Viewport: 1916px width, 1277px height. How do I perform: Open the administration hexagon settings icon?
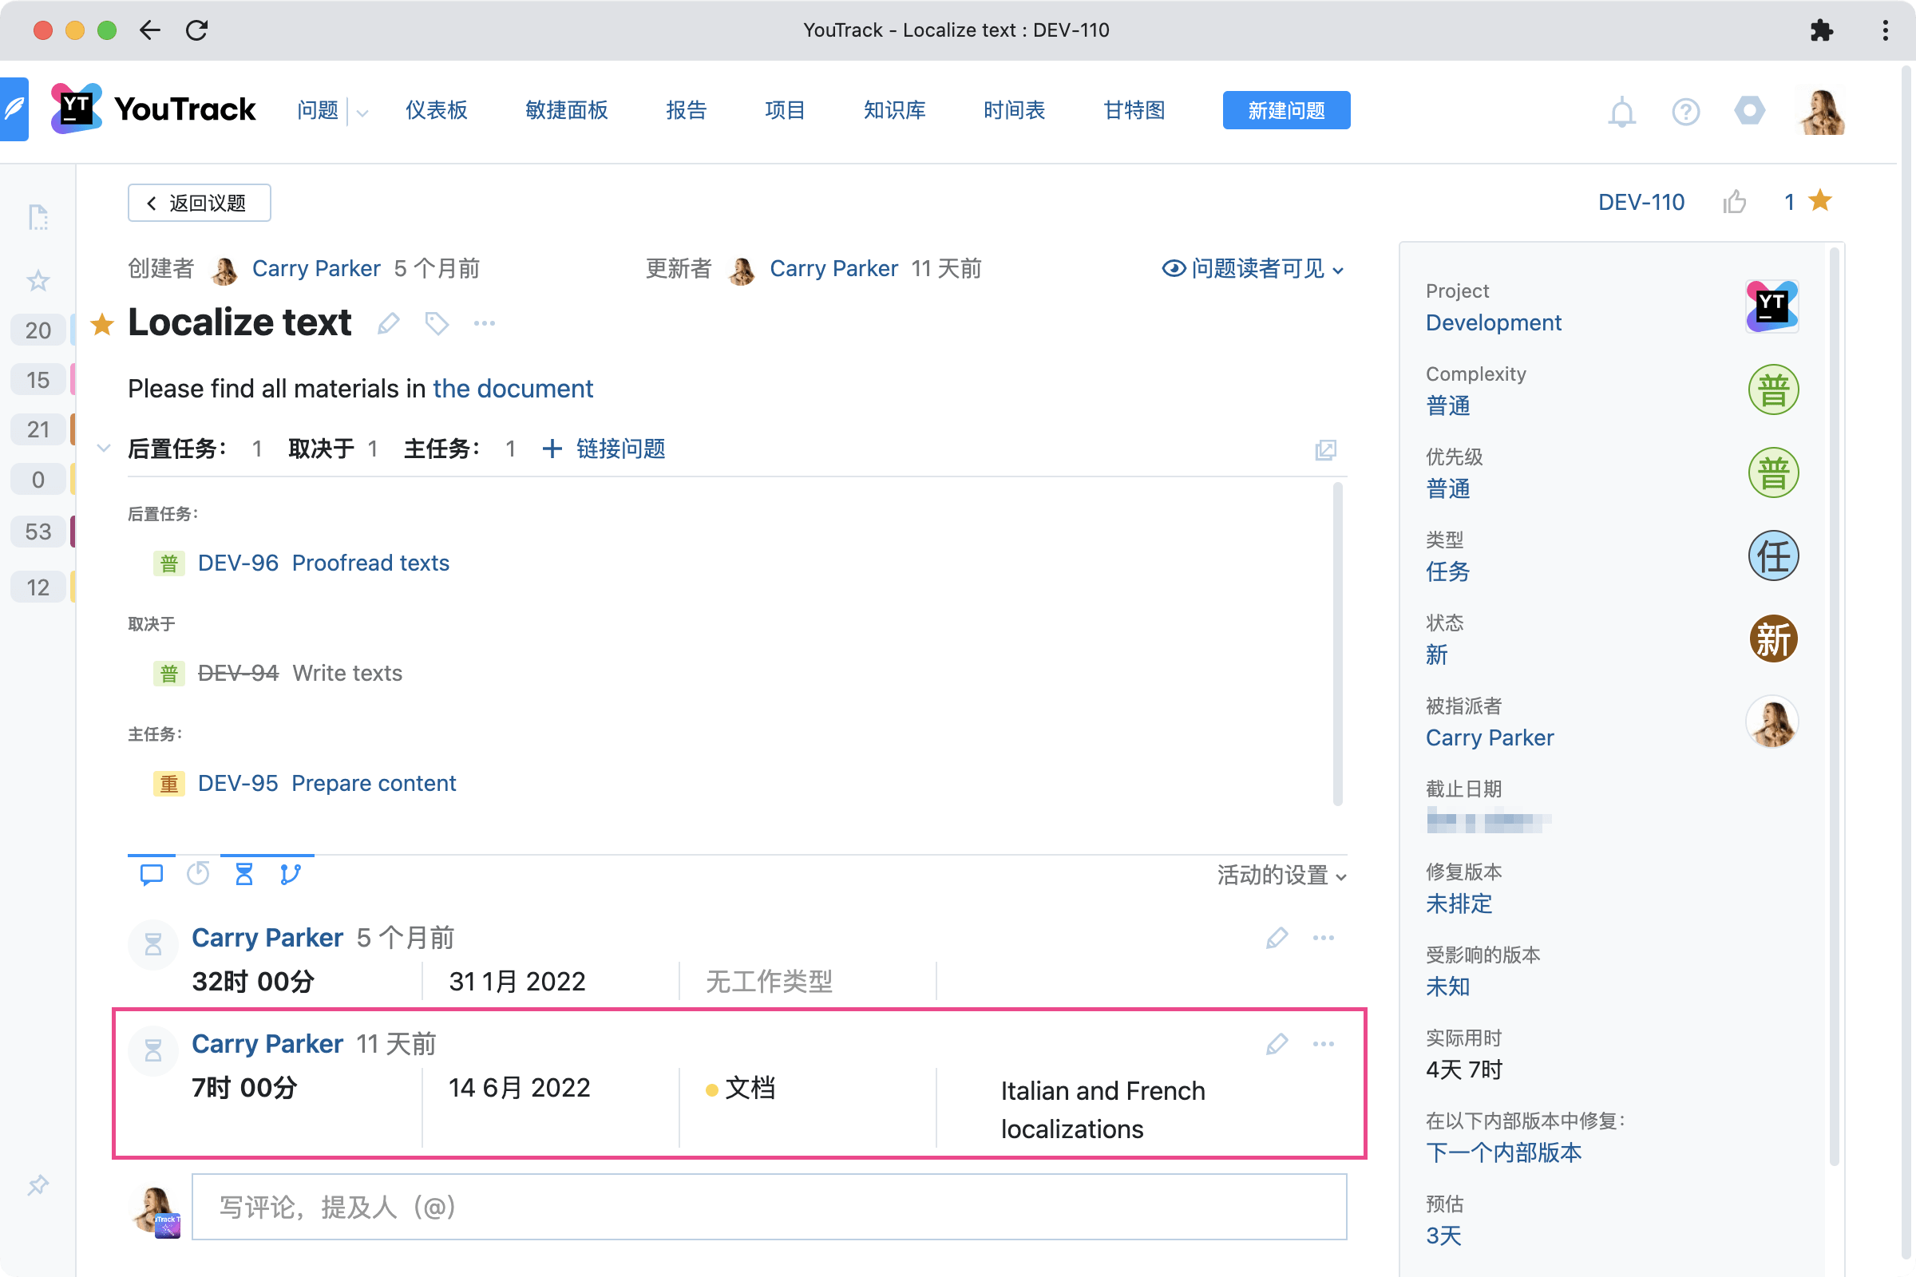1749,111
